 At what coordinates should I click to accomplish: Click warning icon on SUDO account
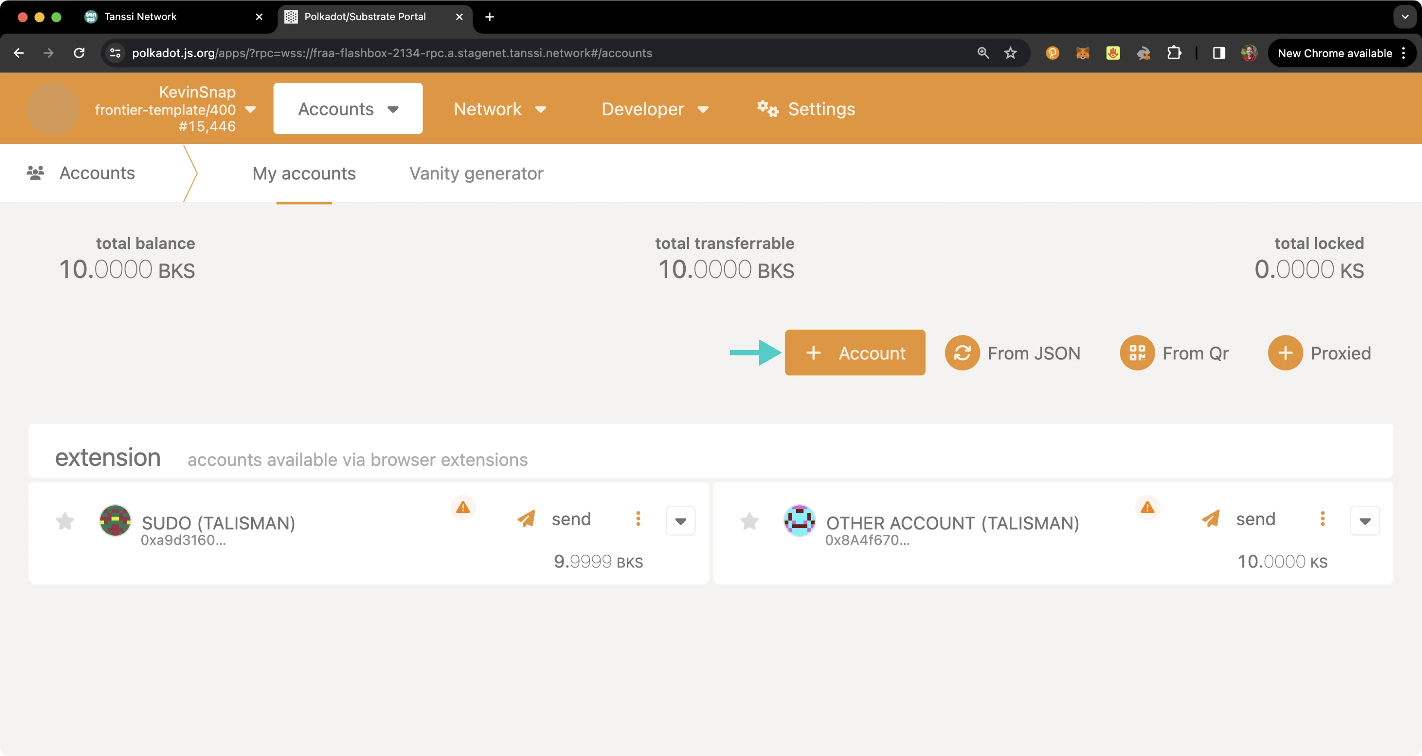[463, 507]
